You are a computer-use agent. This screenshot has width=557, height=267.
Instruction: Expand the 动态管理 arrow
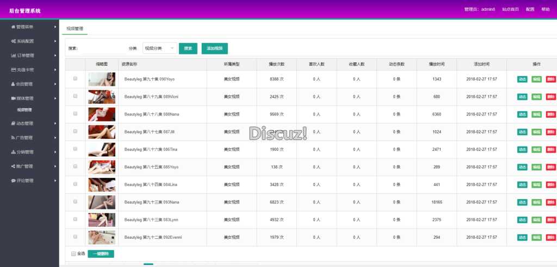pyautogui.click(x=55, y=123)
